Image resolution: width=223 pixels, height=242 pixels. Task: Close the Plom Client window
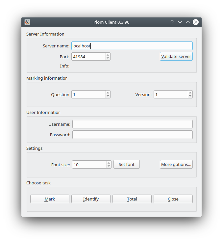coord(196,22)
